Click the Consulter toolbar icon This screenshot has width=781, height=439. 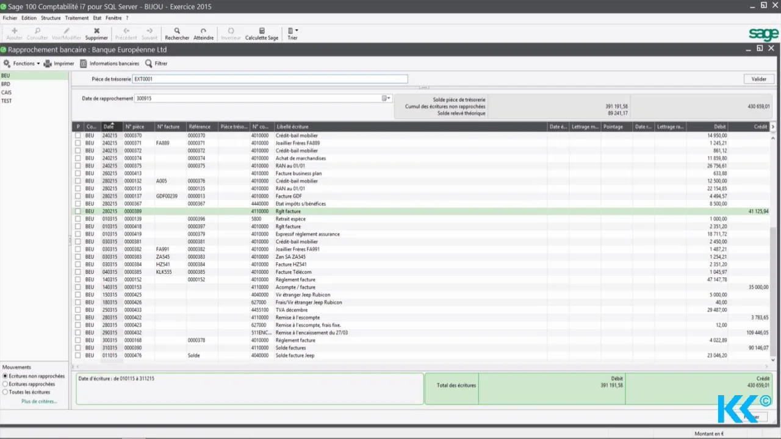(x=37, y=30)
